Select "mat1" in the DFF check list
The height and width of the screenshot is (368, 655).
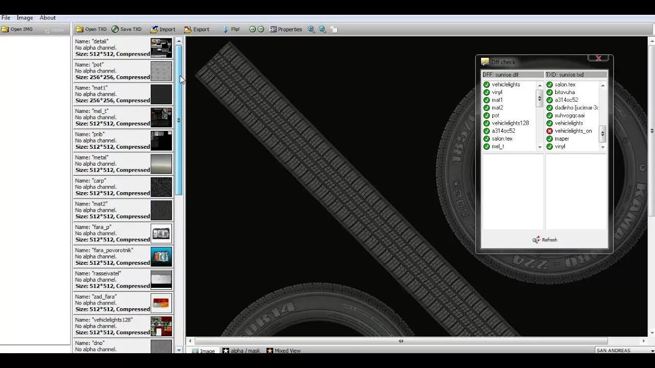tap(497, 100)
